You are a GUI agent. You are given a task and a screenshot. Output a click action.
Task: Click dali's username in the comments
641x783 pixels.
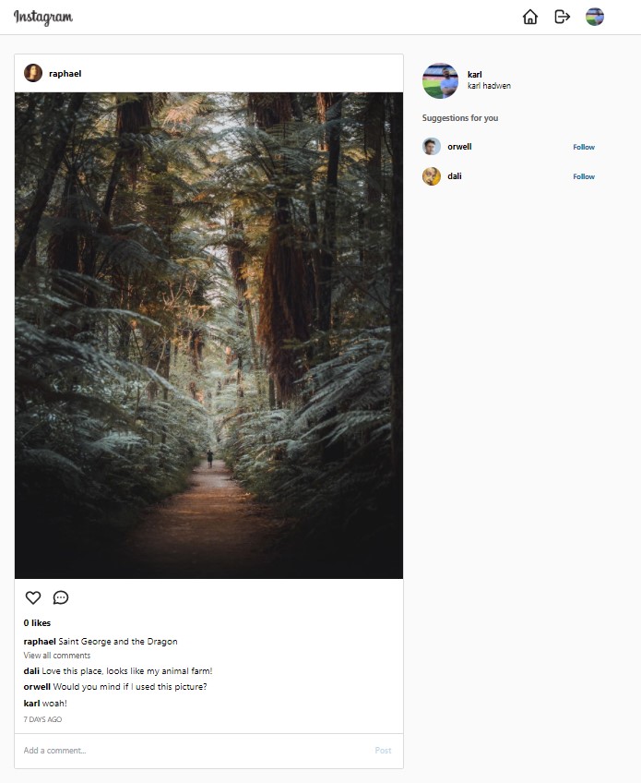click(30, 670)
